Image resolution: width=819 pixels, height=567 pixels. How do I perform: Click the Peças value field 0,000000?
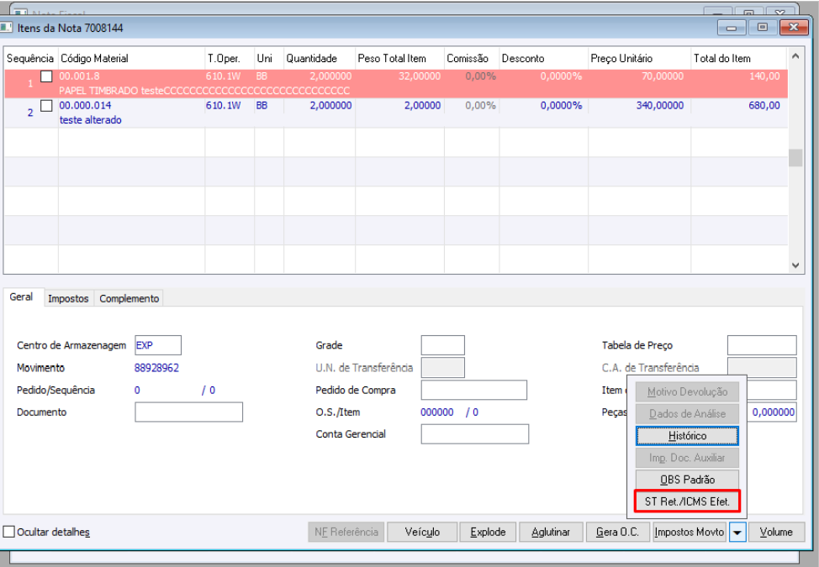[772, 412]
